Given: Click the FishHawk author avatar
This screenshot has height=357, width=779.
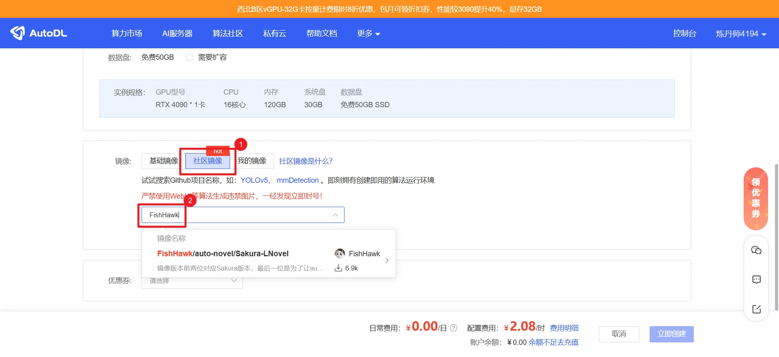Looking at the screenshot, I should (x=340, y=253).
